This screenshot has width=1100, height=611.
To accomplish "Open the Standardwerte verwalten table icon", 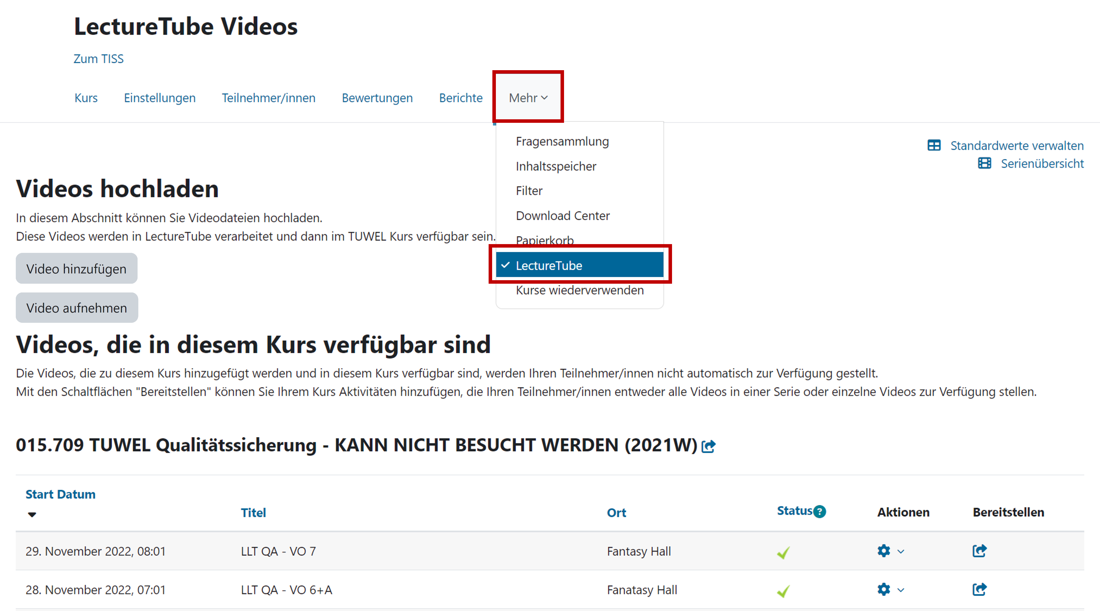I will pos(934,146).
